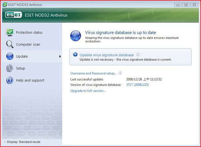Click Version of virus signature database label
The image size is (201, 147).
95,85
